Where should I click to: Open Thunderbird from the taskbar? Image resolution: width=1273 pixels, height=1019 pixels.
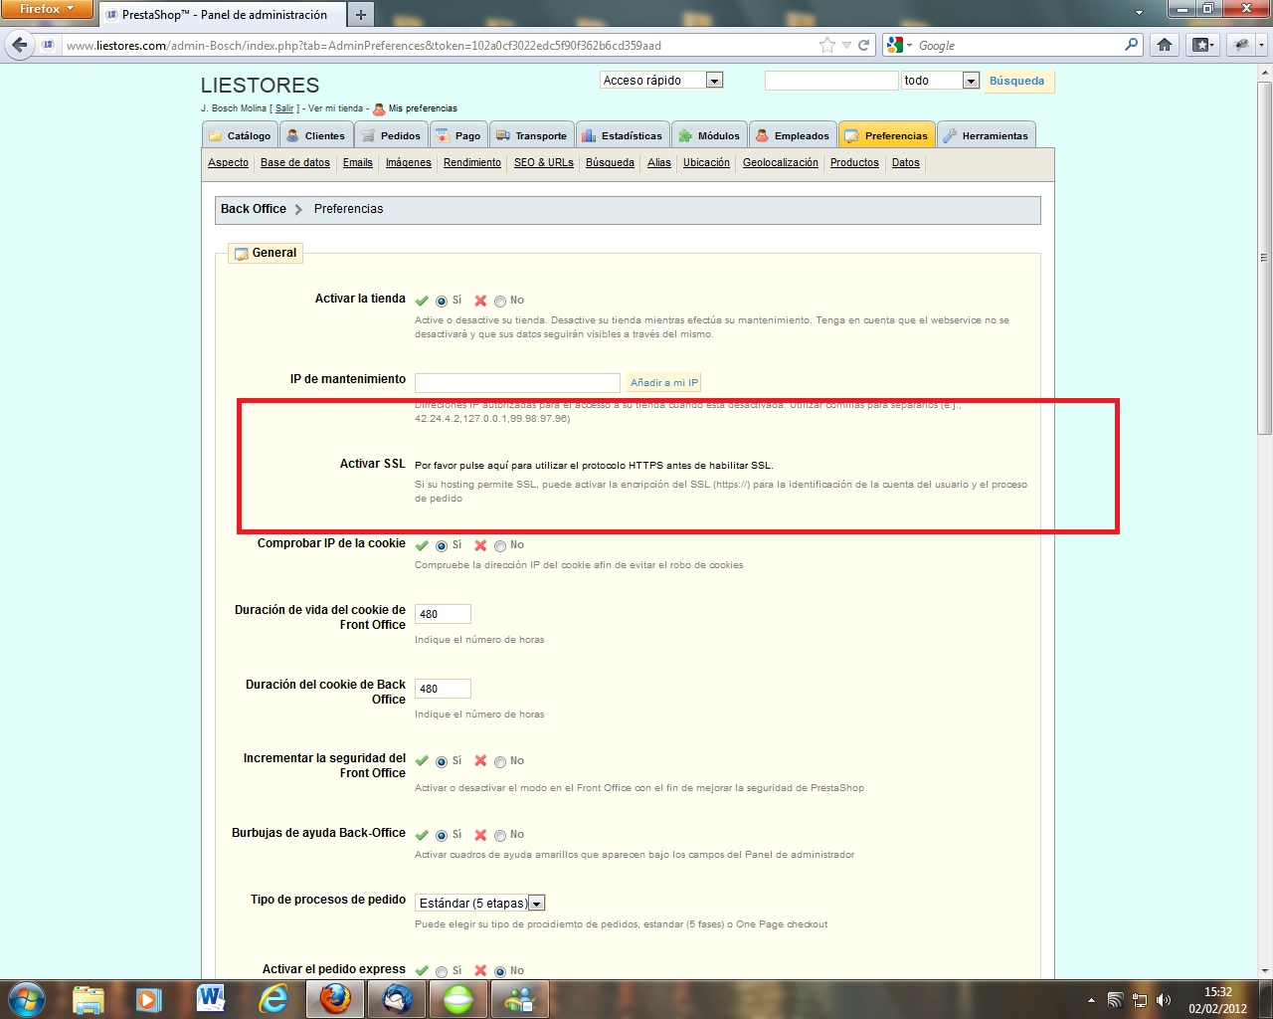pos(397,999)
